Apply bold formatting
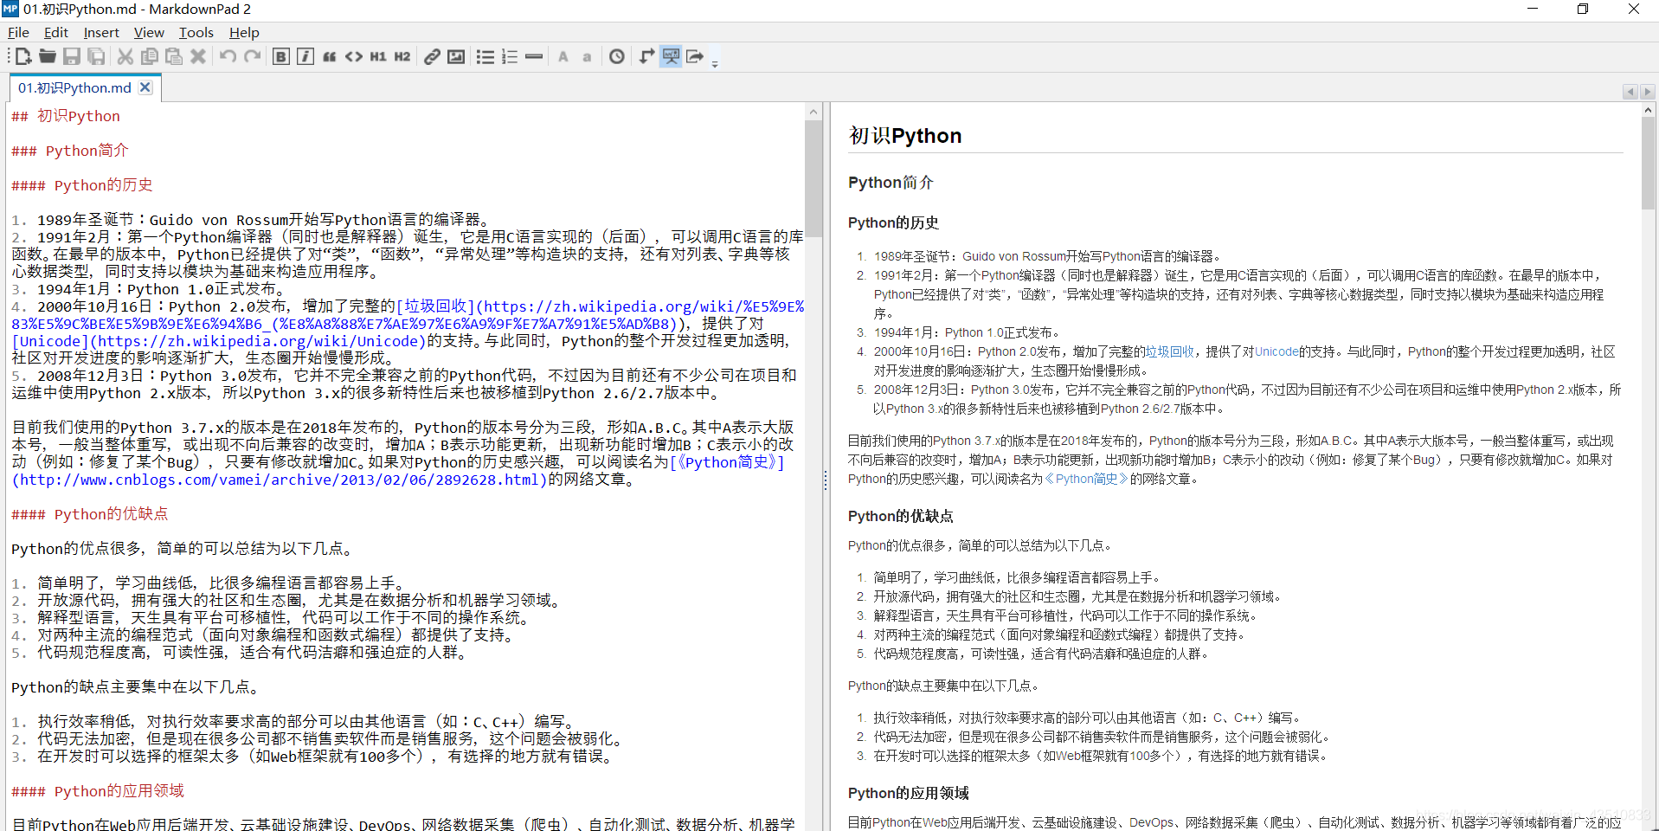The width and height of the screenshot is (1659, 831). coord(281,56)
